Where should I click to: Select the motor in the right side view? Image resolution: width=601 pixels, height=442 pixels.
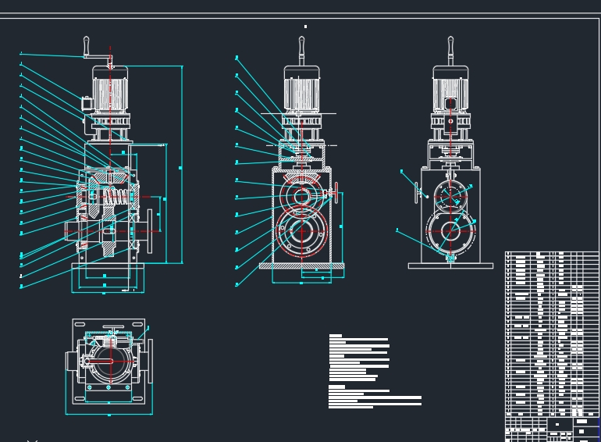450,90
